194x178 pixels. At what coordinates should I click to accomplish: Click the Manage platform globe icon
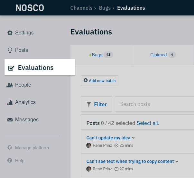point(10,147)
